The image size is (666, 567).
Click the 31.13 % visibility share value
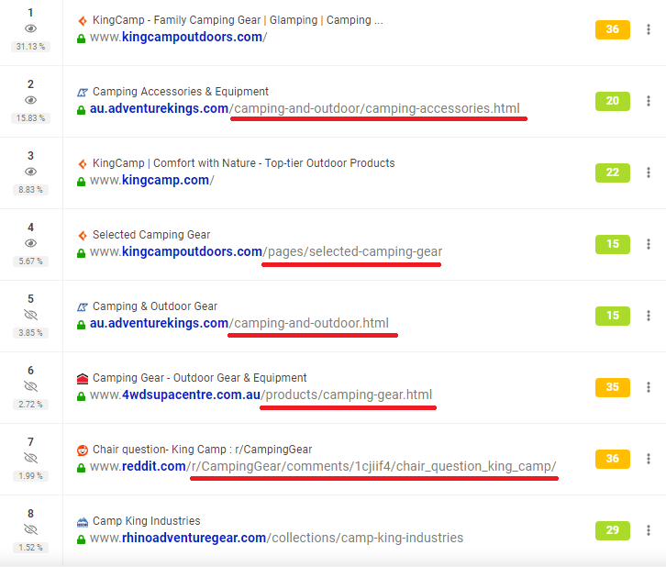click(x=30, y=46)
